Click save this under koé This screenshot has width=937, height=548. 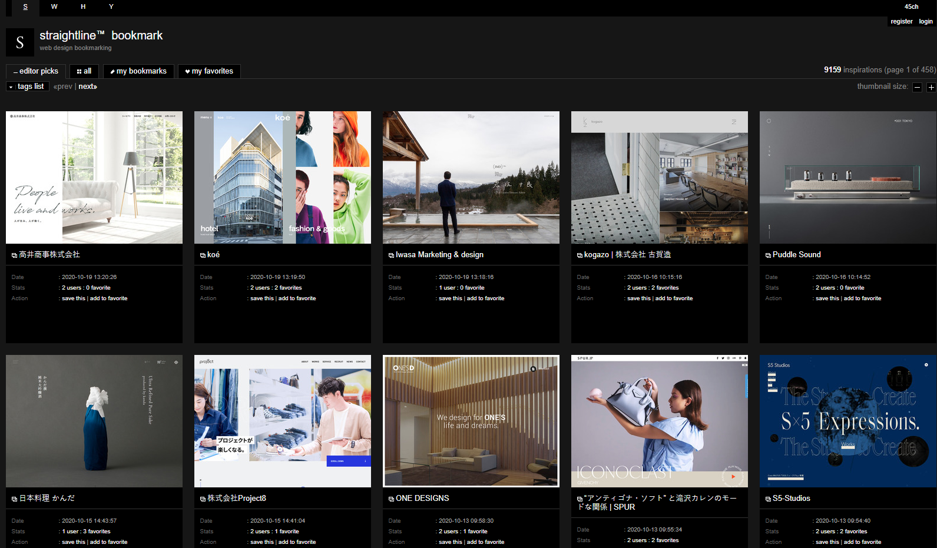coord(262,298)
